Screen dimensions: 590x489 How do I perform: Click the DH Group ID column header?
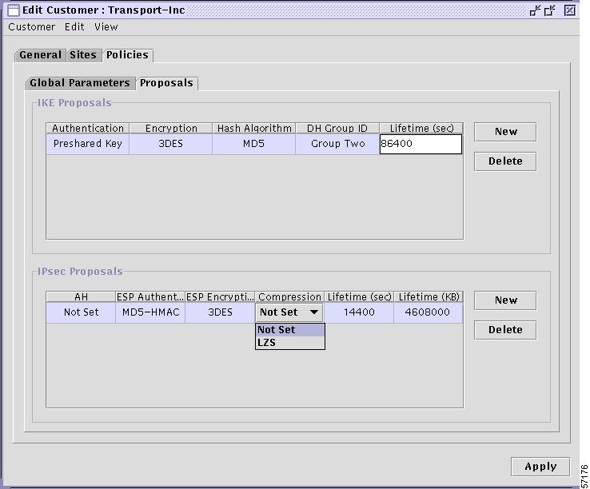click(337, 129)
